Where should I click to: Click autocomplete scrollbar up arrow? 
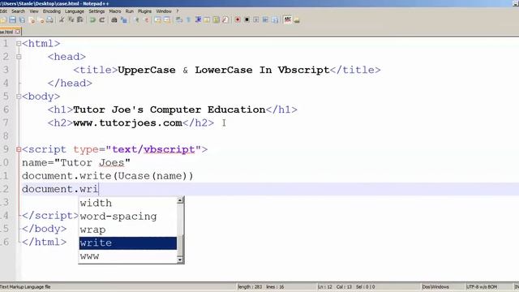tap(180, 200)
